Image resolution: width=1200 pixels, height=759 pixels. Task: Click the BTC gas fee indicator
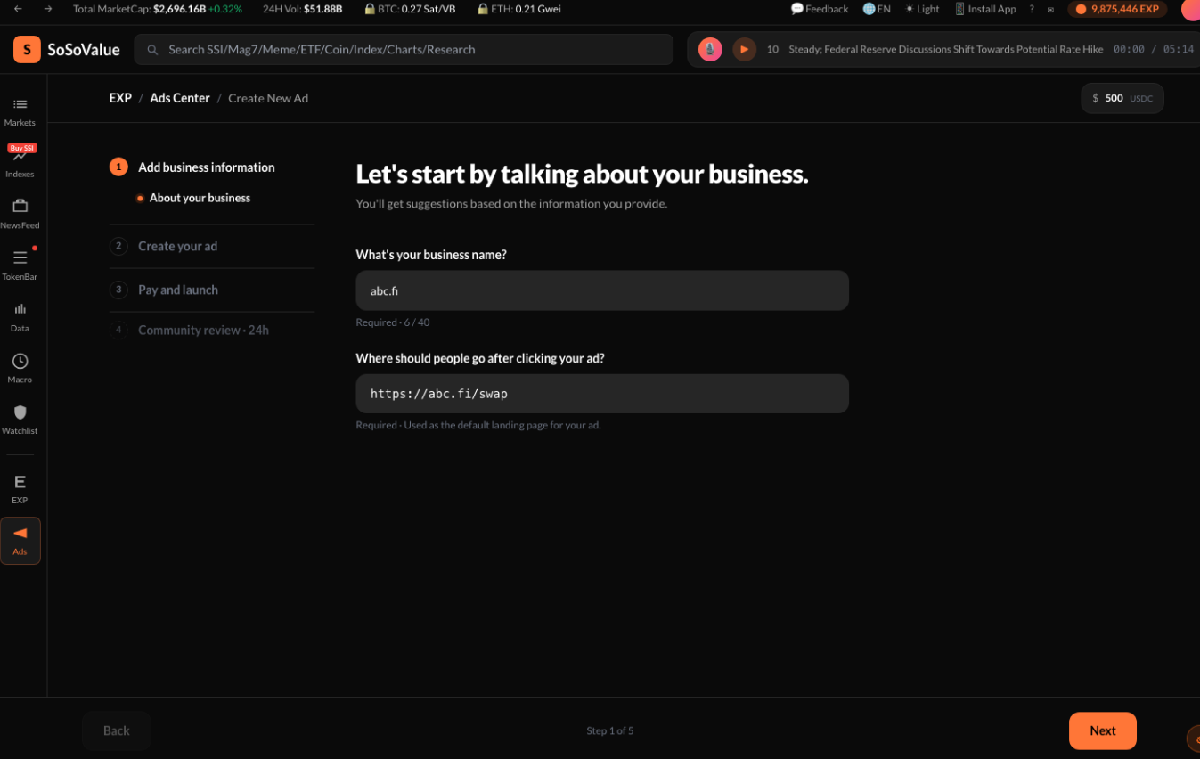pyautogui.click(x=410, y=9)
